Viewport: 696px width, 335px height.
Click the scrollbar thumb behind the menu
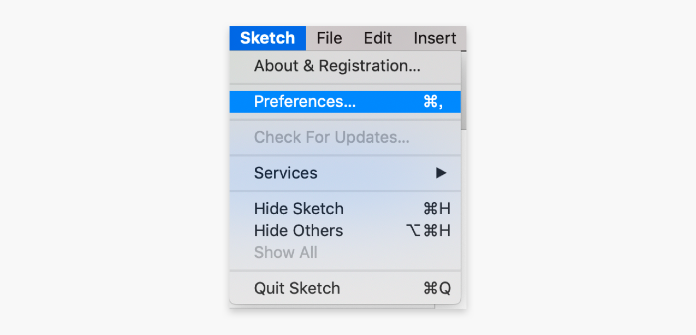point(464,90)
